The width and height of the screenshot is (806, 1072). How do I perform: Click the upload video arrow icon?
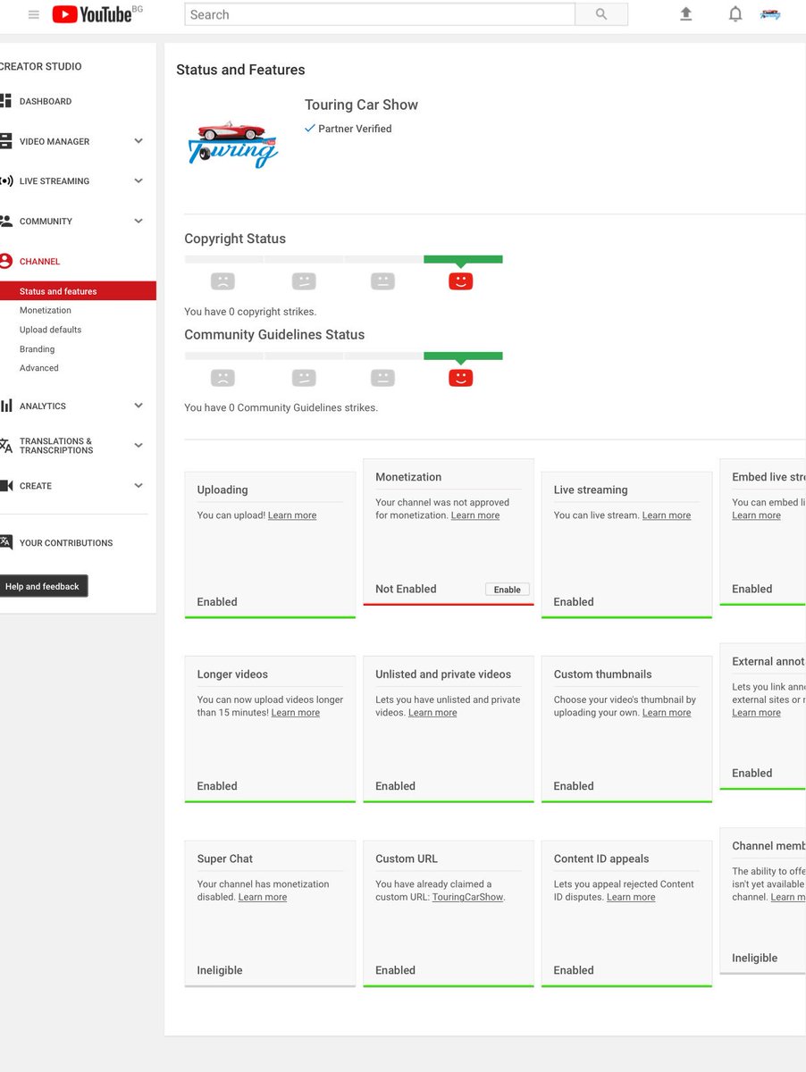click(686, 14)
